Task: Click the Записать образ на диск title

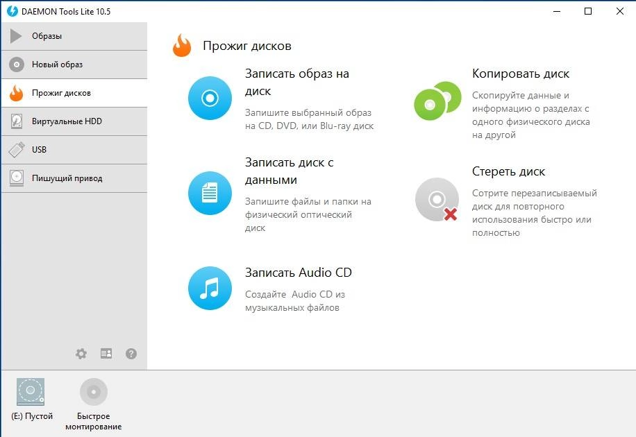Action: click(297, 83)
